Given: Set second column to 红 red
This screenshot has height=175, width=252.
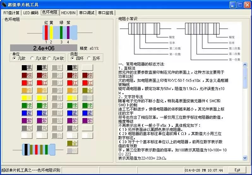Looking at the screenshot, I should click(x=42, y=83).
